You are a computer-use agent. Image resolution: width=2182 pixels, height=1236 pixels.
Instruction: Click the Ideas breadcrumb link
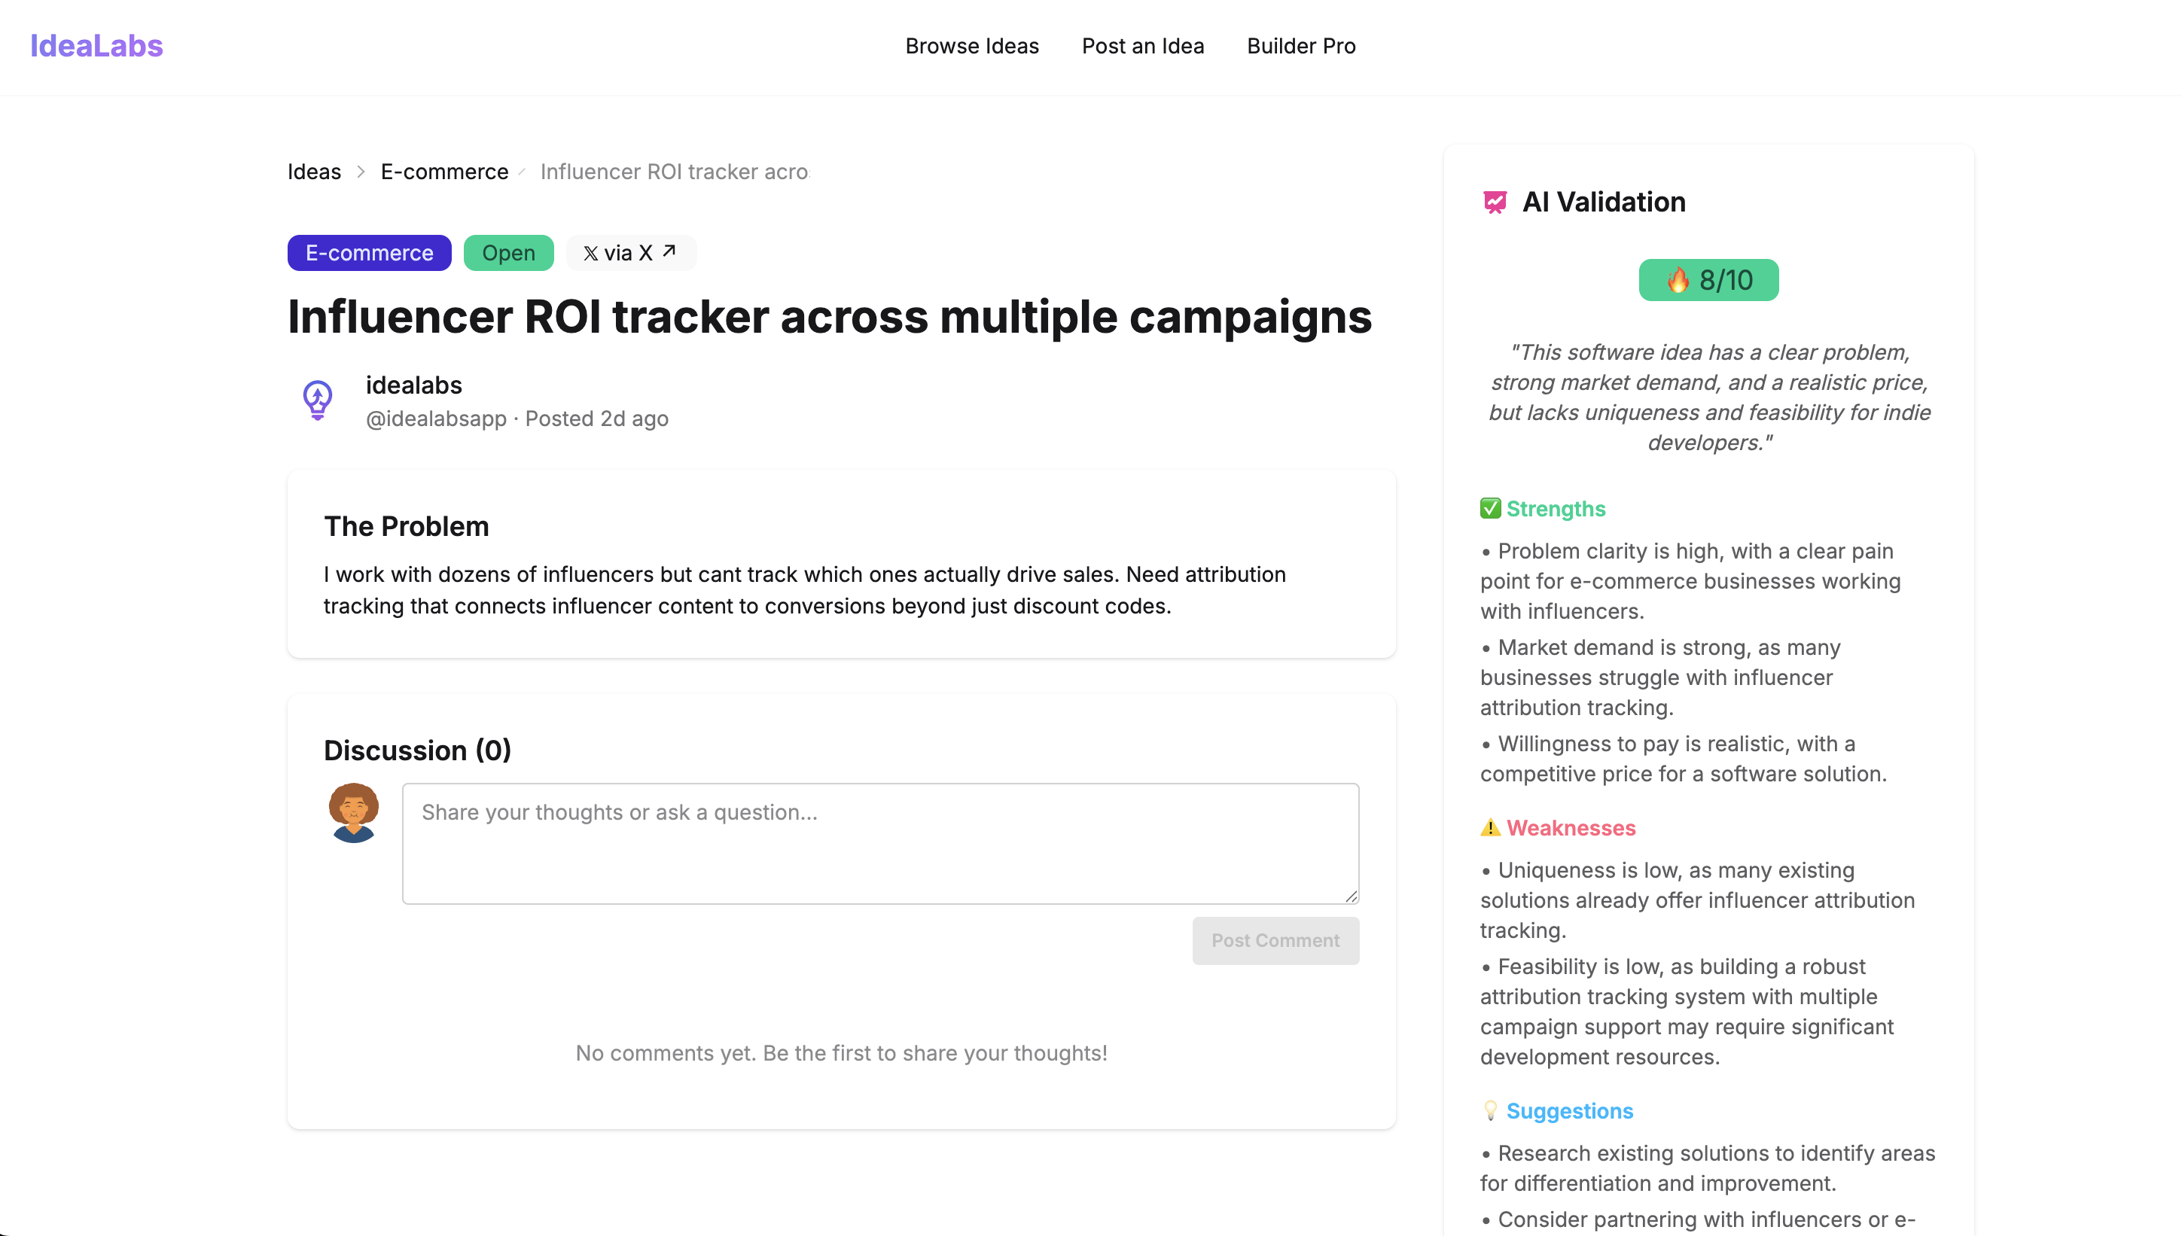[313, 172]
